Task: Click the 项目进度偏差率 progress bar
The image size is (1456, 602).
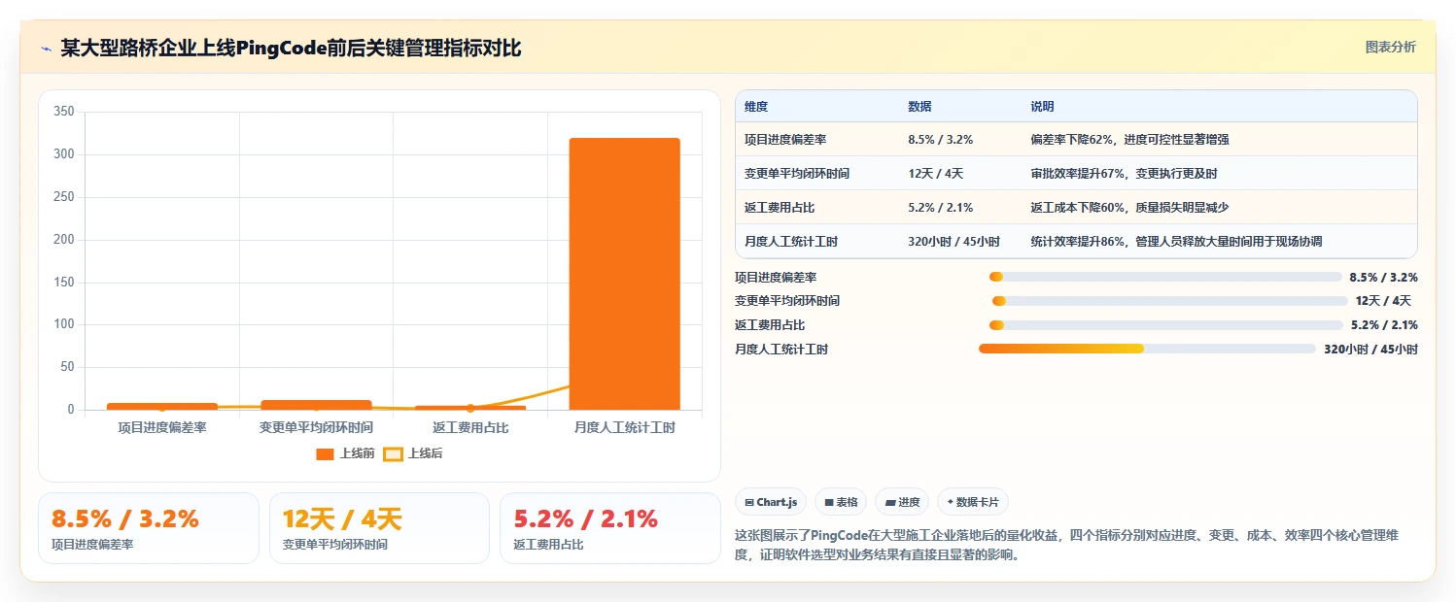Action: (1164, 277)
